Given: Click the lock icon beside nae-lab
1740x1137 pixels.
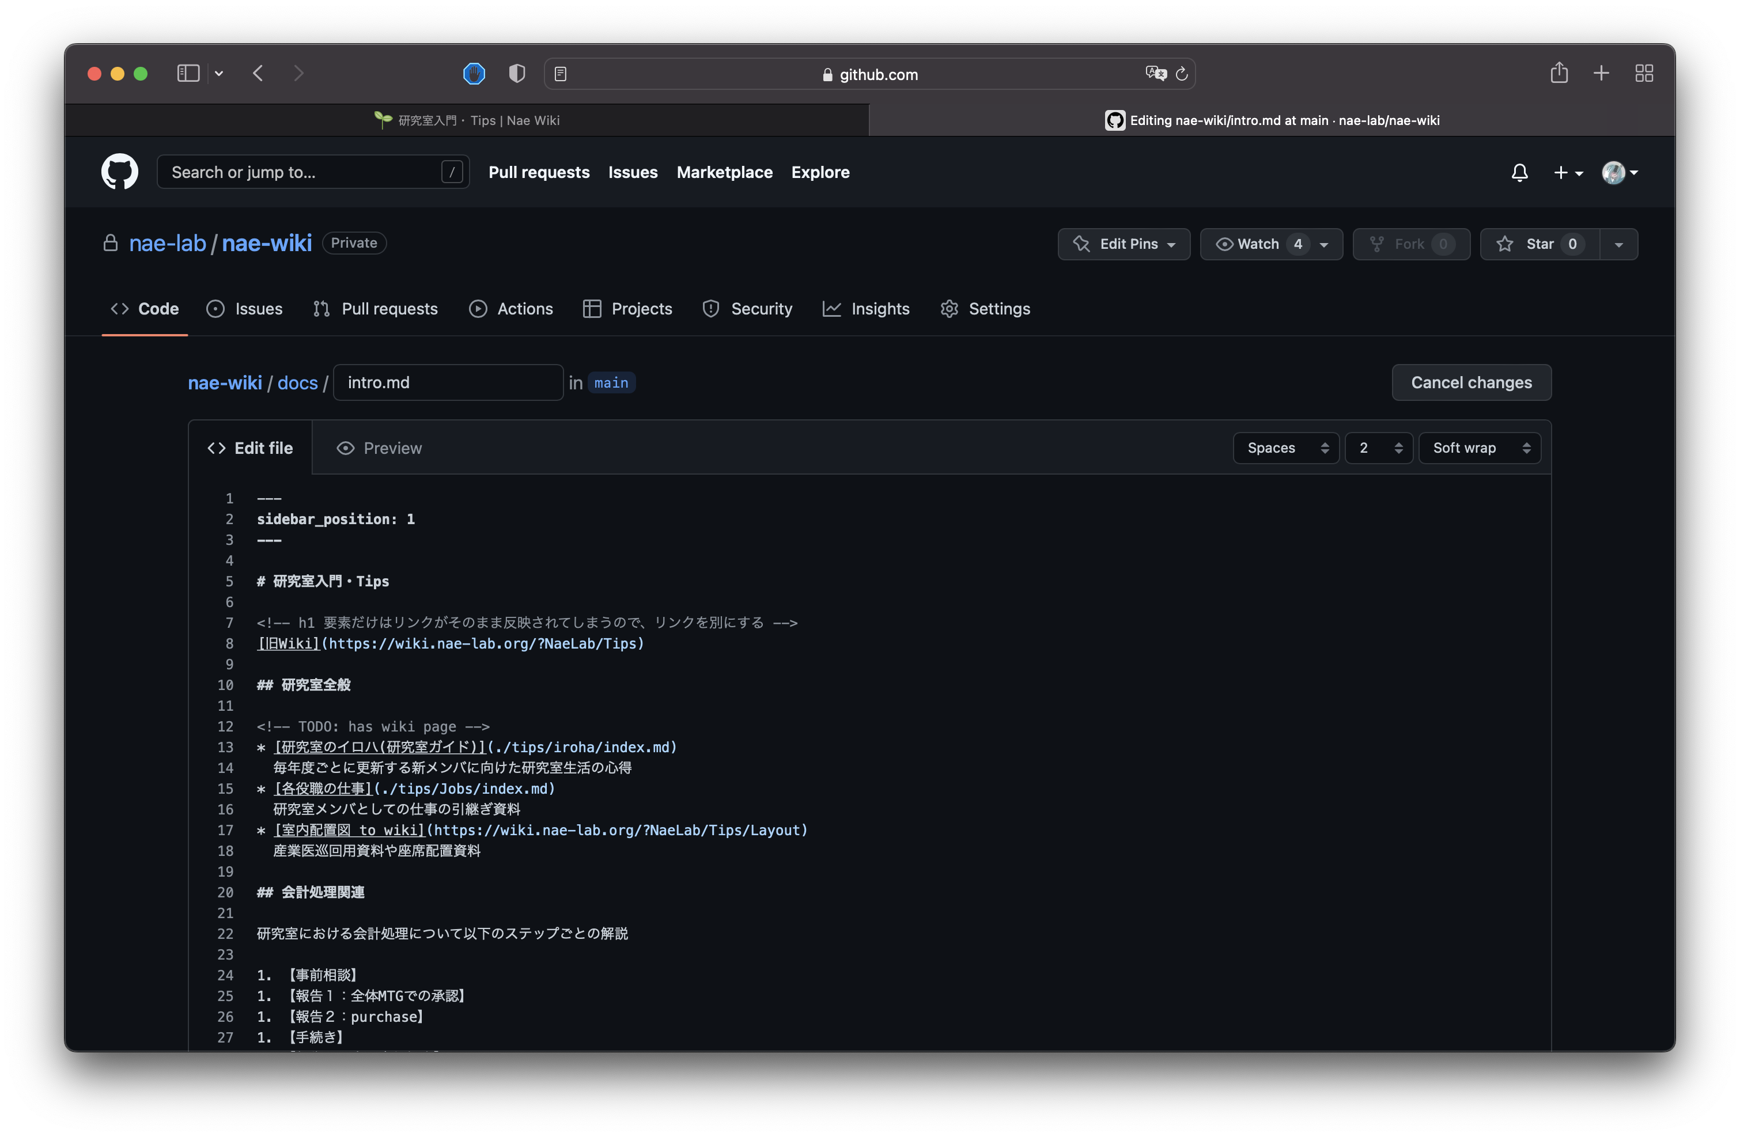Looking at the screenshot, I should [111, 242].
